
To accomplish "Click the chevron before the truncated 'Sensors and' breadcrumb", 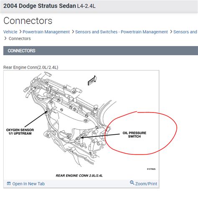I will (171, 32).
